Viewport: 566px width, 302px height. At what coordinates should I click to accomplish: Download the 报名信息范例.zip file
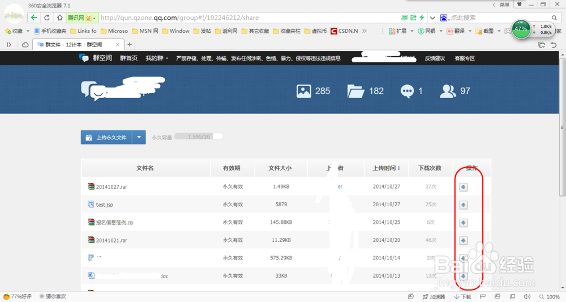point(463,223)
